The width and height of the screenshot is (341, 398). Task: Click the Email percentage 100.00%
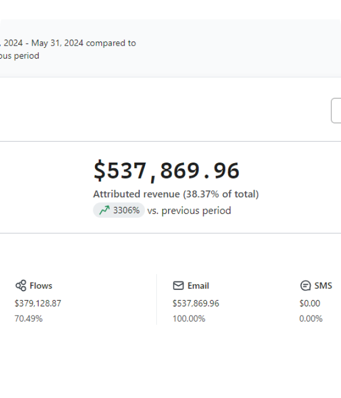click(189, 318)
